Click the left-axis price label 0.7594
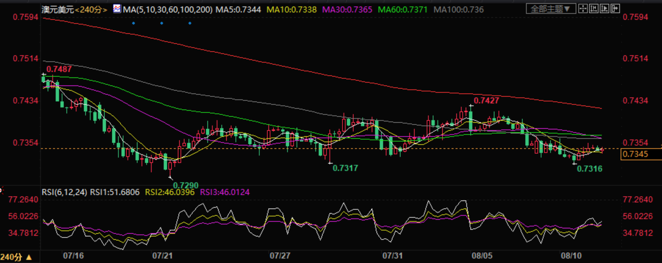The width and height of the screenshot is (662, 263). point(25,17)
